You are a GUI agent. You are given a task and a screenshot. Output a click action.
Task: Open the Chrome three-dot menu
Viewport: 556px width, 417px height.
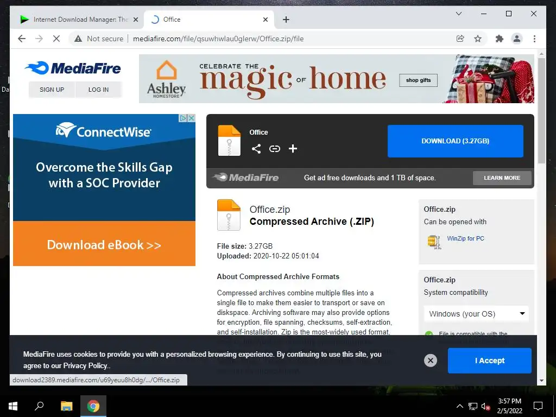point(534,39)
